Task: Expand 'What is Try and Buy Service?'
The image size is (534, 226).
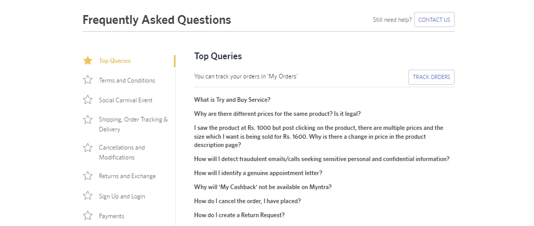Action: (232, 100)
